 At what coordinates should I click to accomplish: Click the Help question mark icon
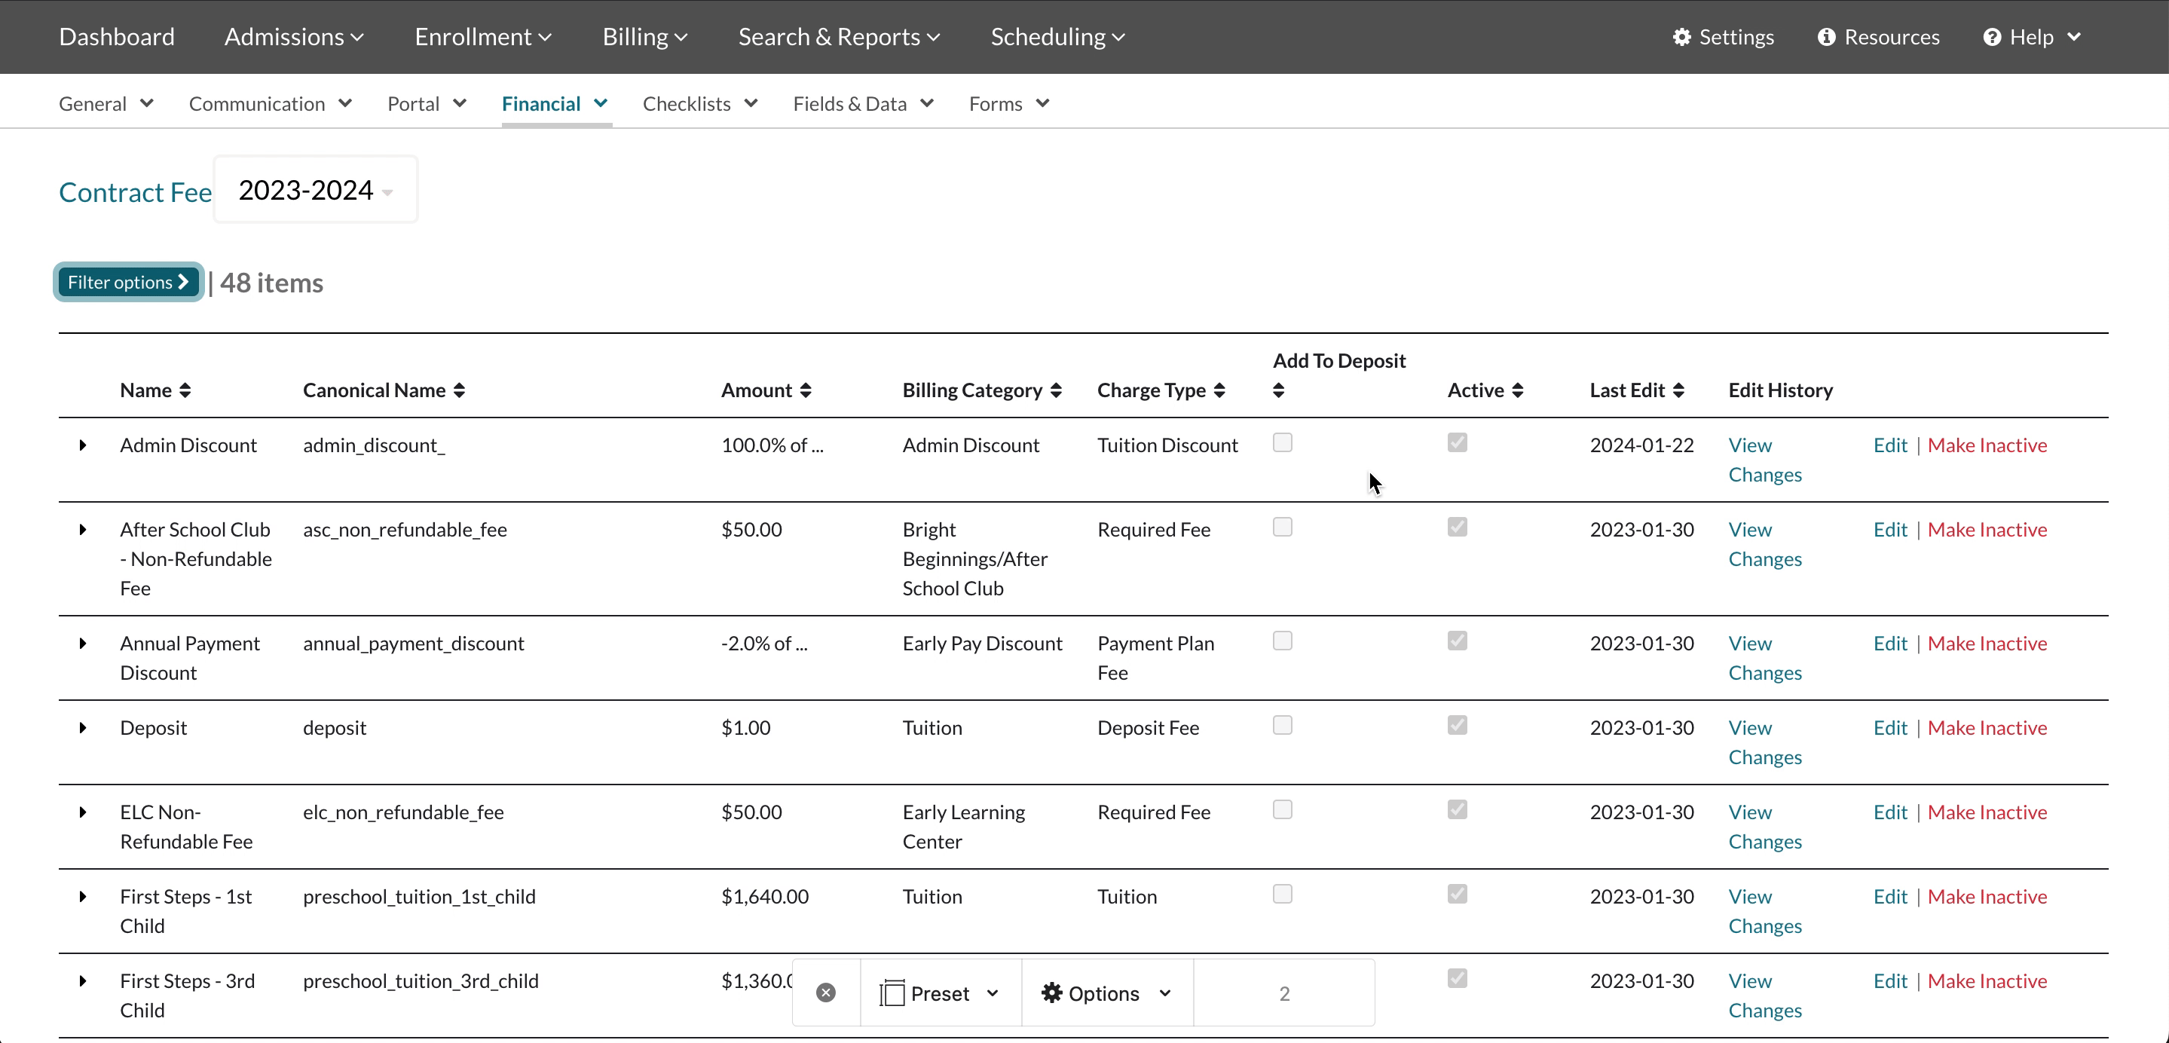pyautogui.click(x=1991, y=37)
